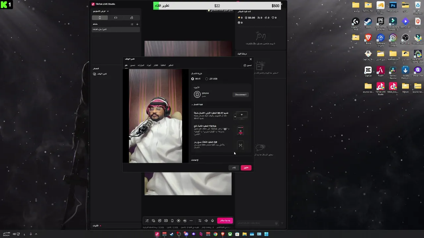Click the video clip icon in bottom toolbar
The width and height of the screenshot is (424, 238).
click(x=166, y=220)
